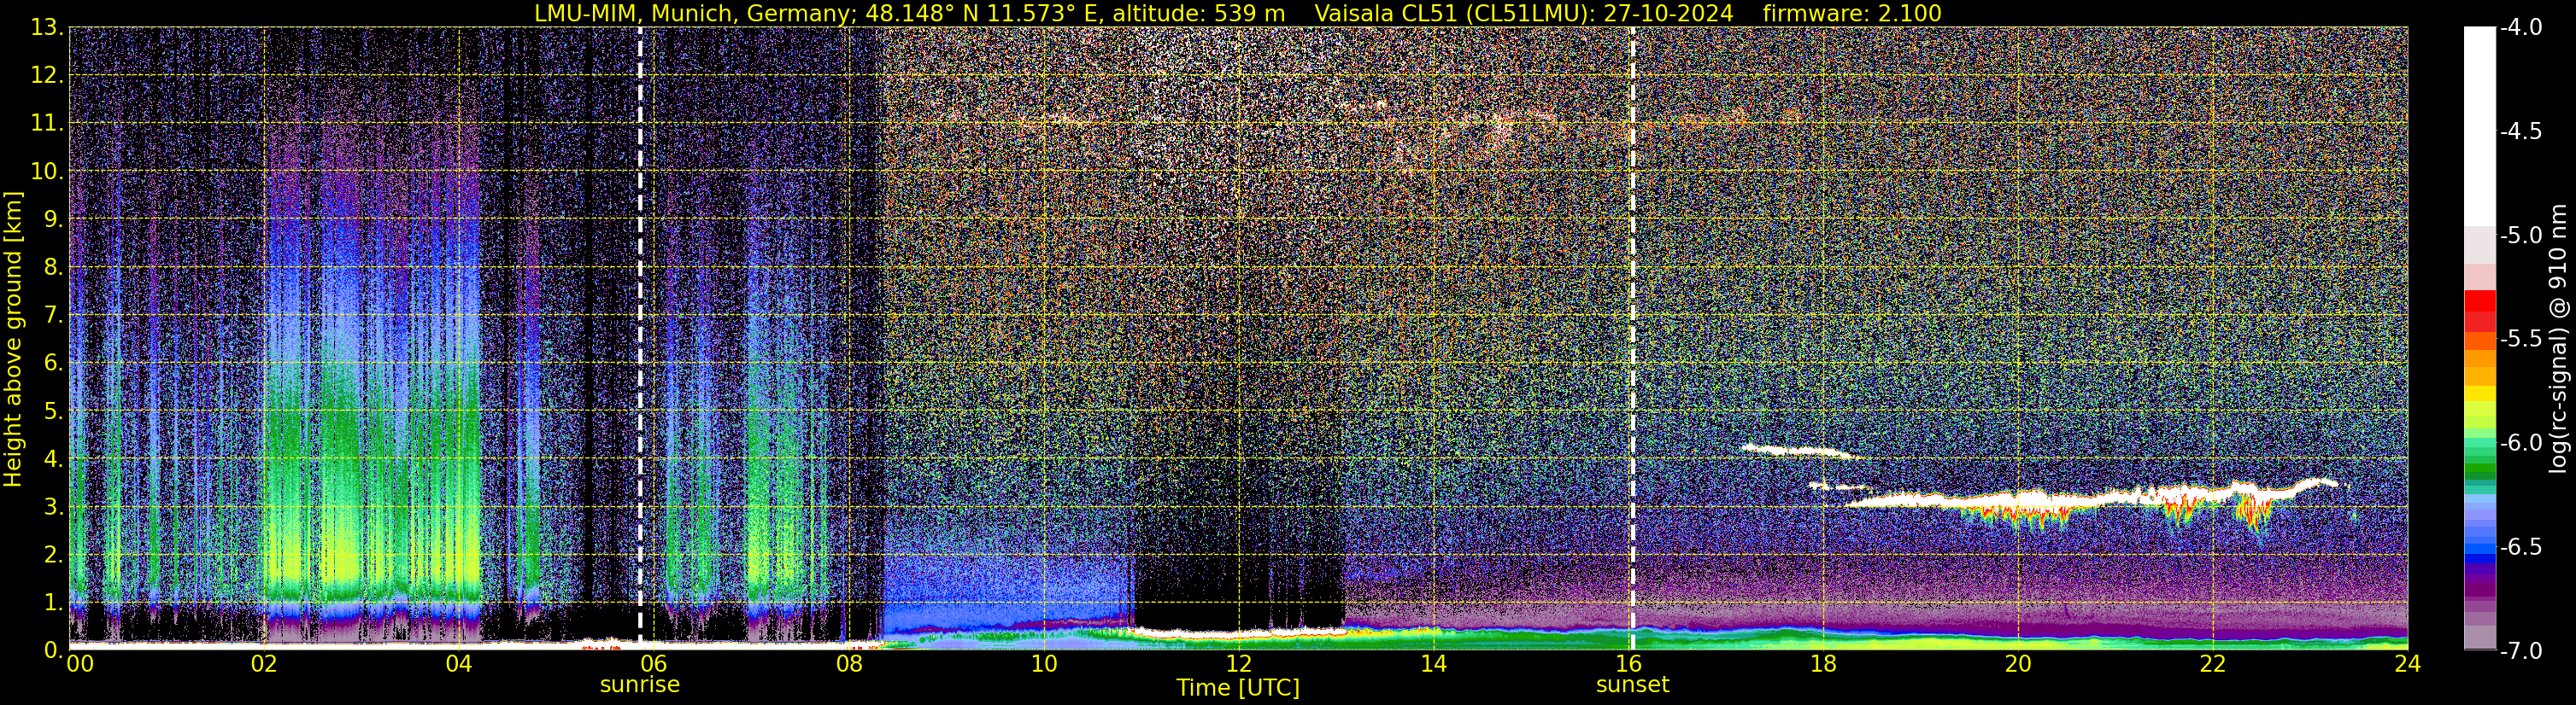Image resolution: width=2576 pixels, height=705 pixels.
Task: Click the '-6.5' colorbar tick label
Action: [x=2521, y=546]
